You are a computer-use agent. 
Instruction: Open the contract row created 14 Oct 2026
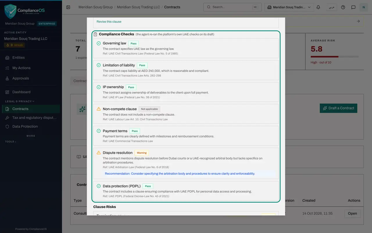click(x=353, y=213)
